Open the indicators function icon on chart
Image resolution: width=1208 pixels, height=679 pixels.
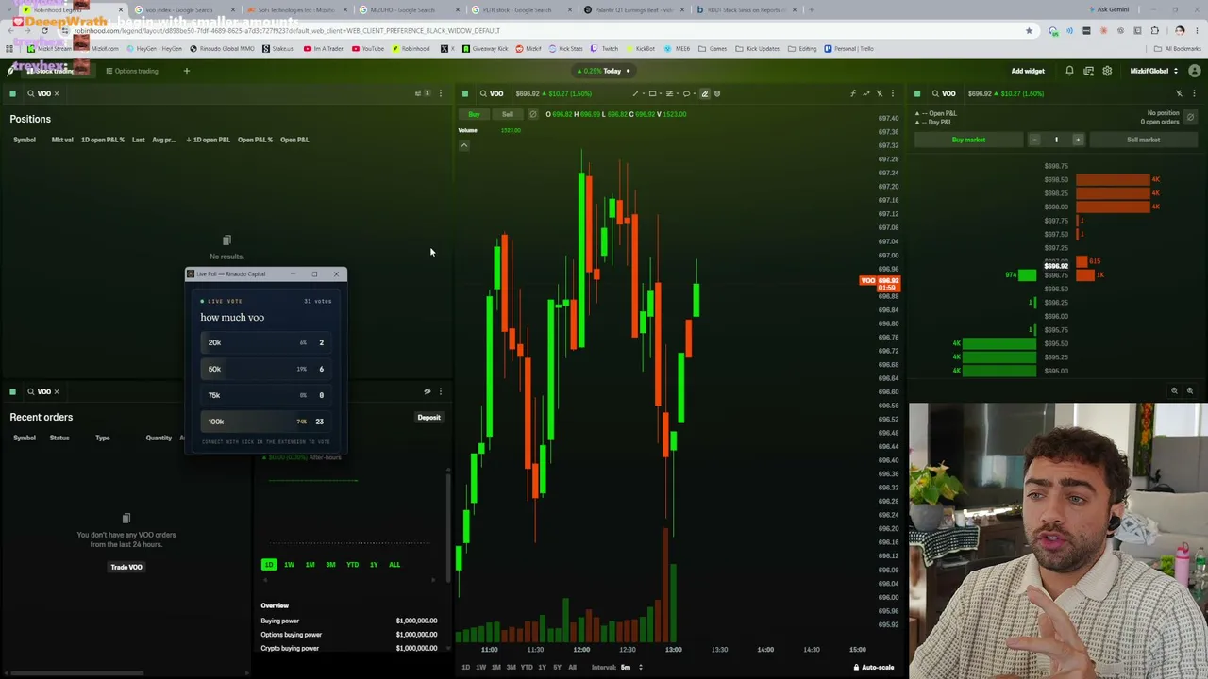click(x=852, y=93)
